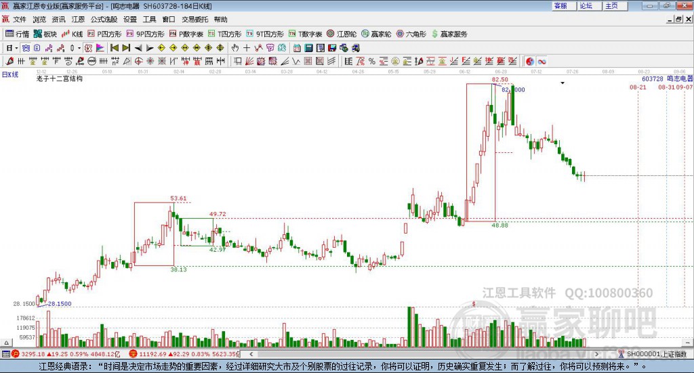Viewport: 694px width, 373px height.
Task: Jump to the first bar icon
Action: (114, 48)
